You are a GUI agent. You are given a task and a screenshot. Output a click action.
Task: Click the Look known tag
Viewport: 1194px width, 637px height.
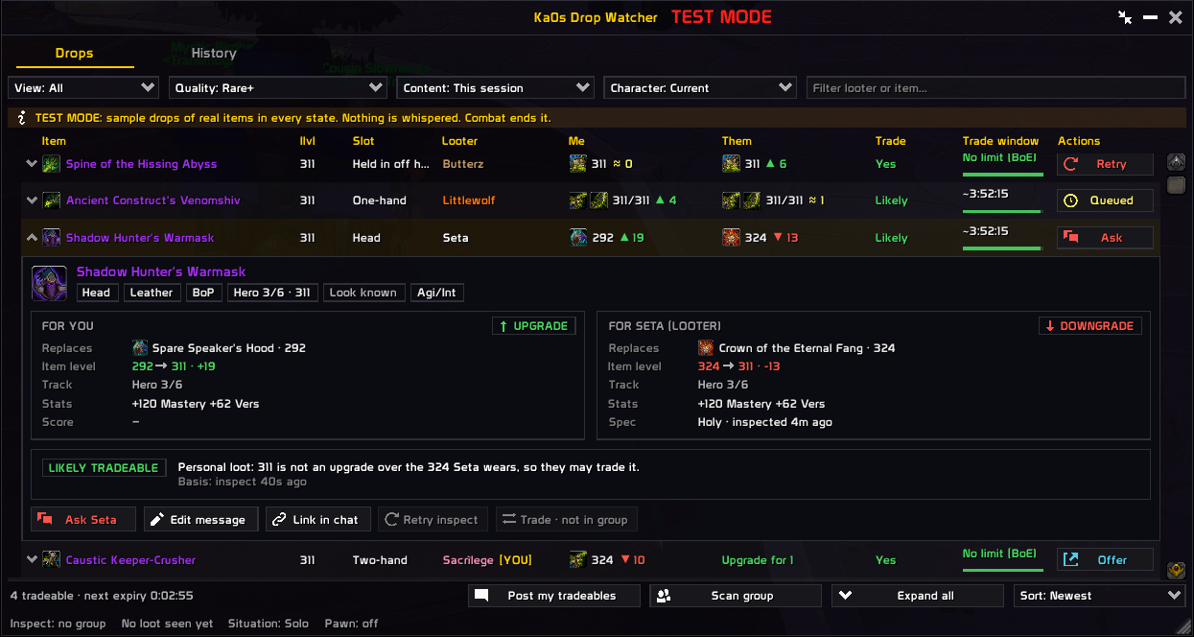(x=363, y=293)
